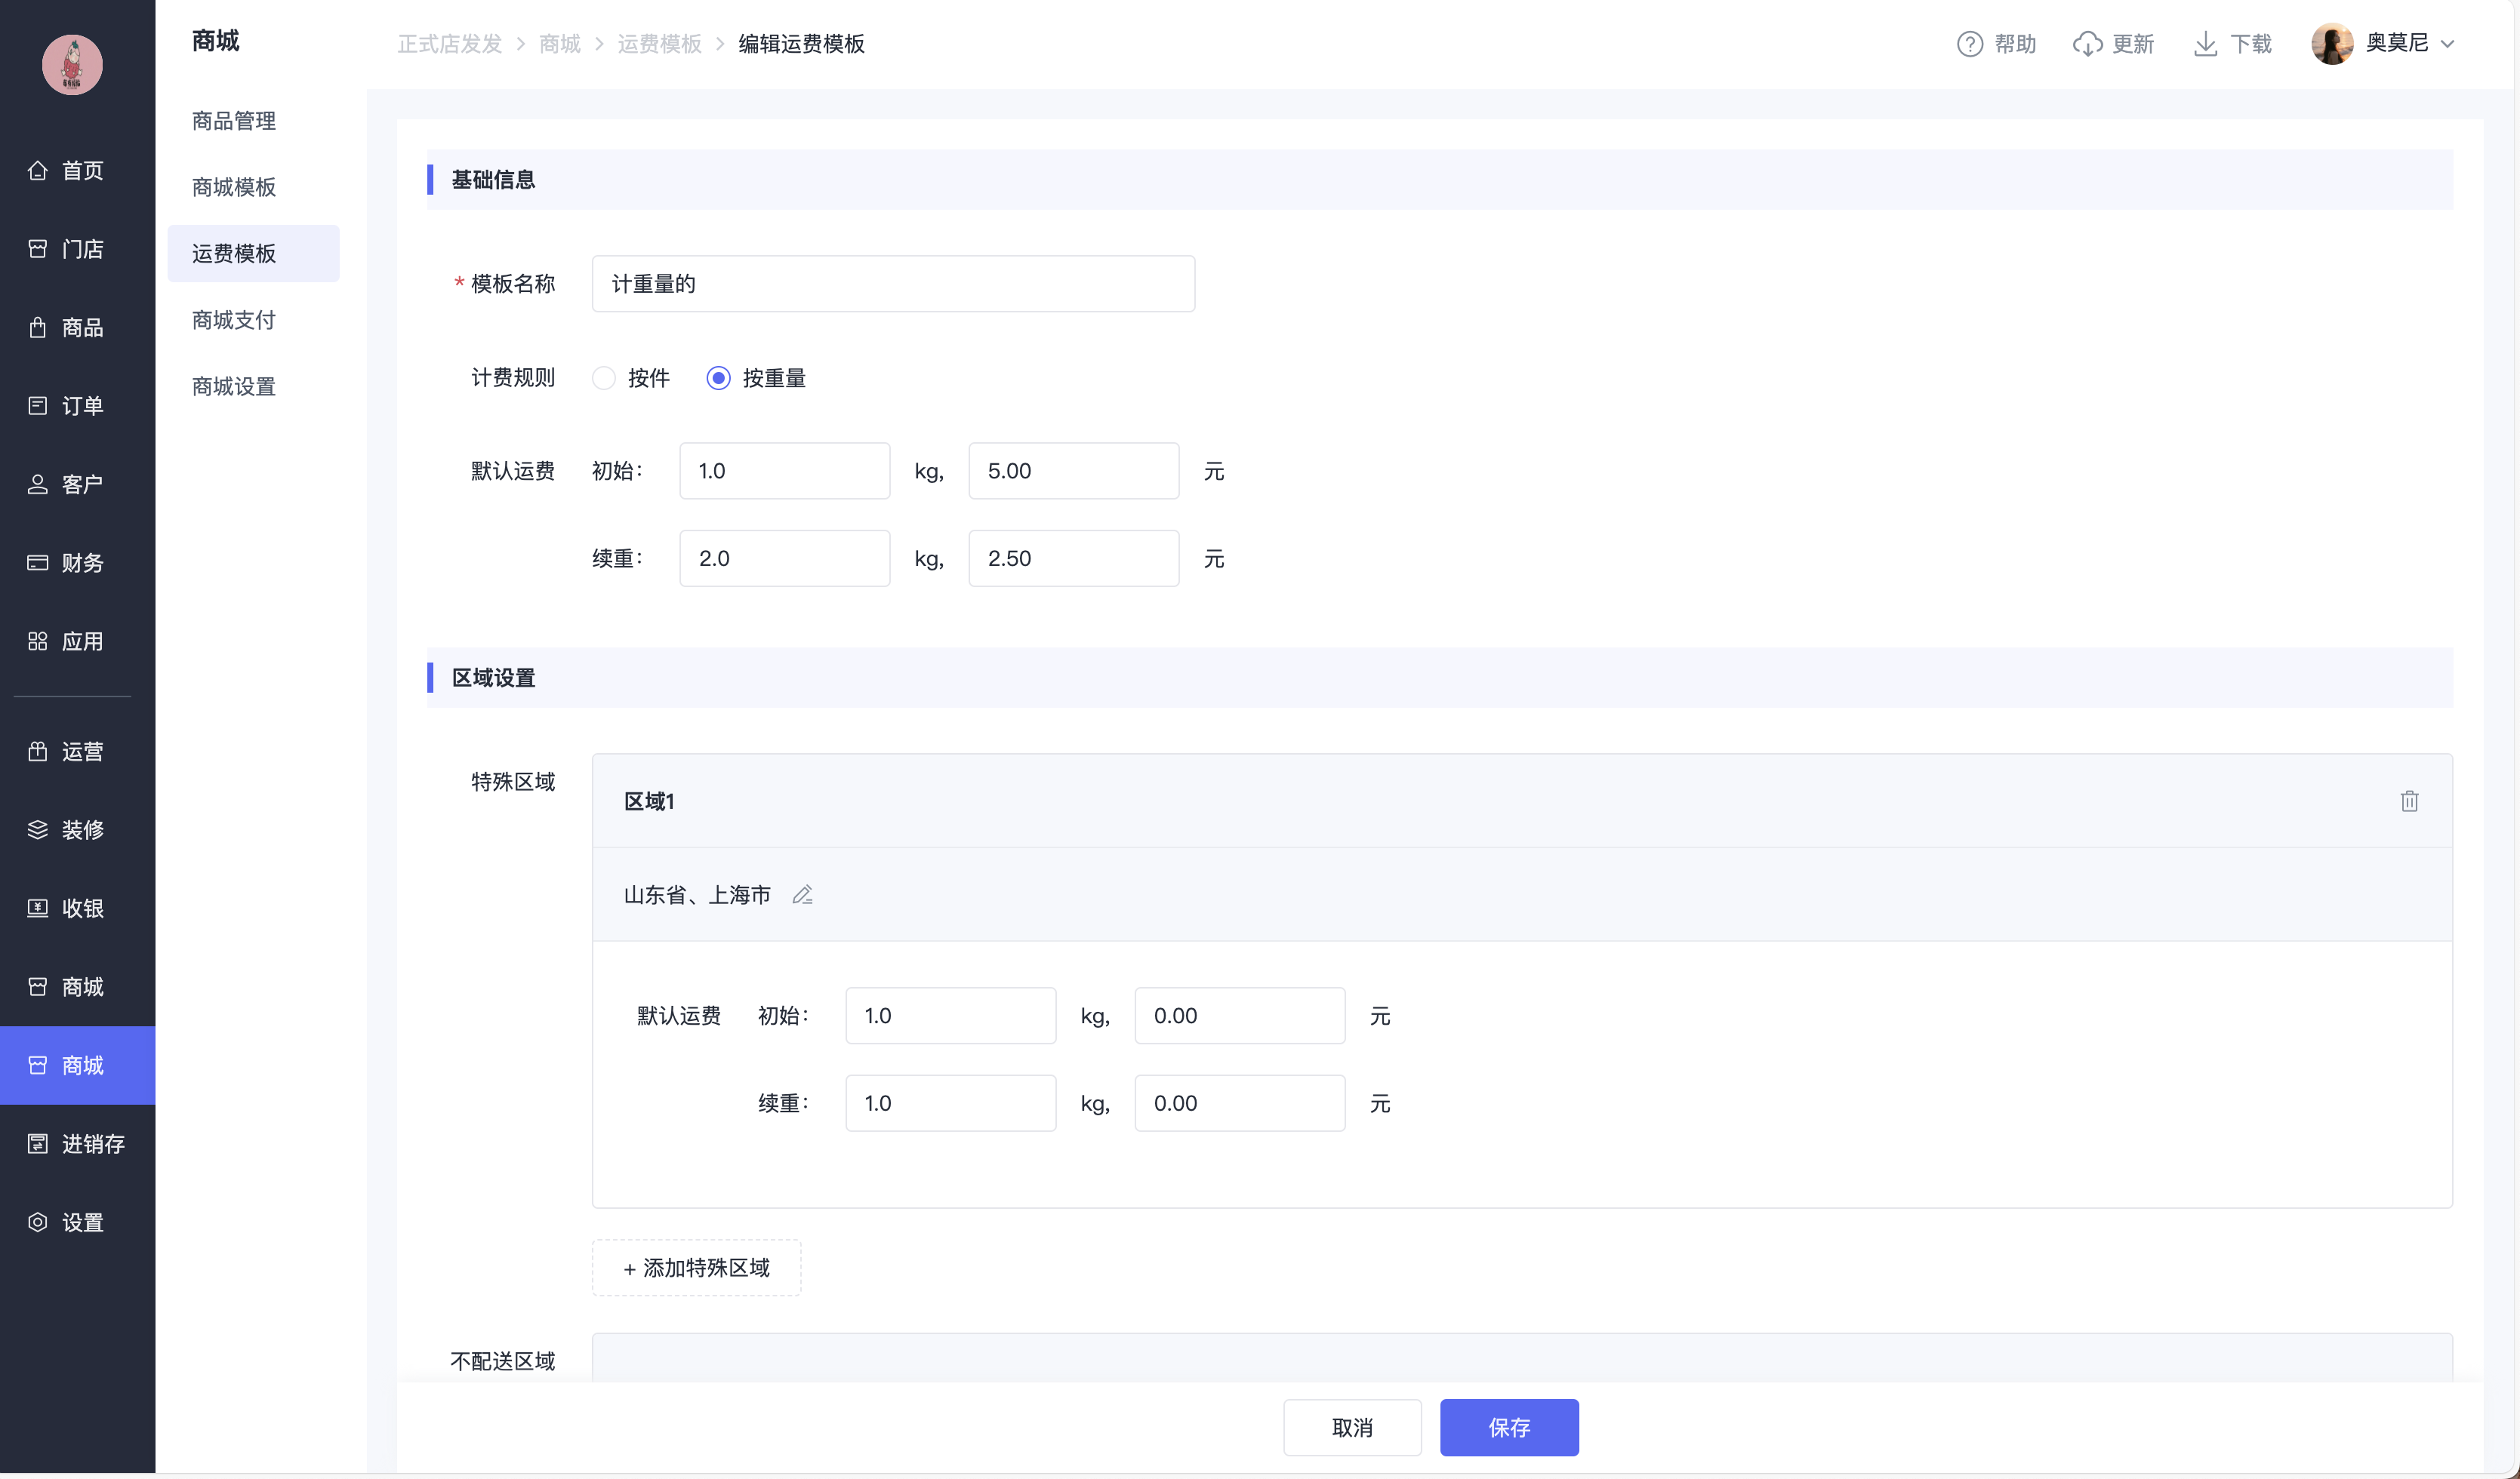The image size is (2520, 1479).
Task: Click default 续重 price field showing 2.50
Action: 1073,558
